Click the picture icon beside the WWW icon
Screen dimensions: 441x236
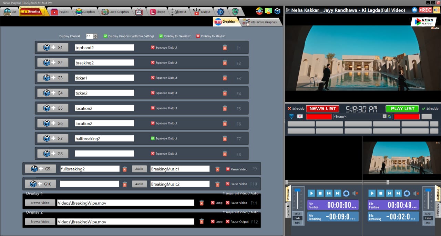[268, 11]
